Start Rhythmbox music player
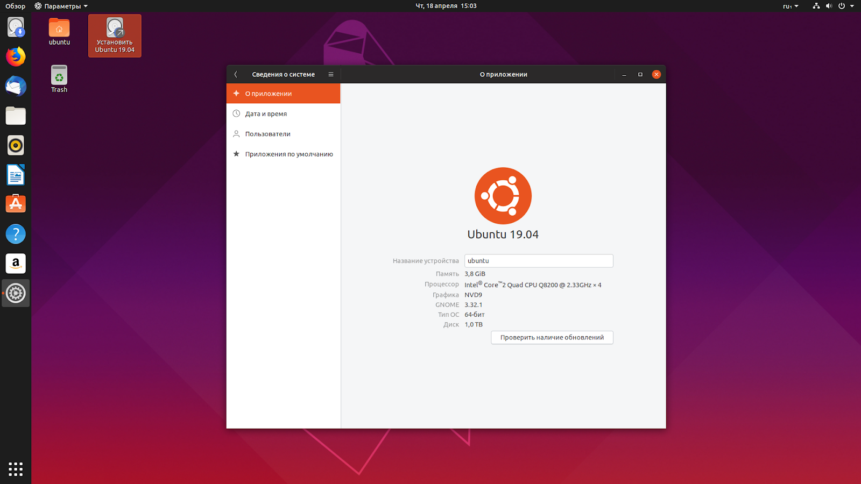Screen dimensions: 861x484 [16, 145]
